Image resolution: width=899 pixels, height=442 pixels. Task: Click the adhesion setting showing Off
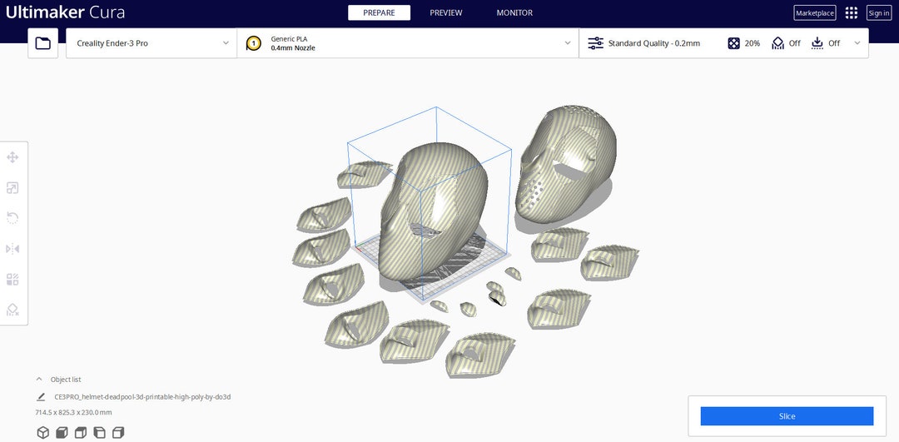(826, 43)
